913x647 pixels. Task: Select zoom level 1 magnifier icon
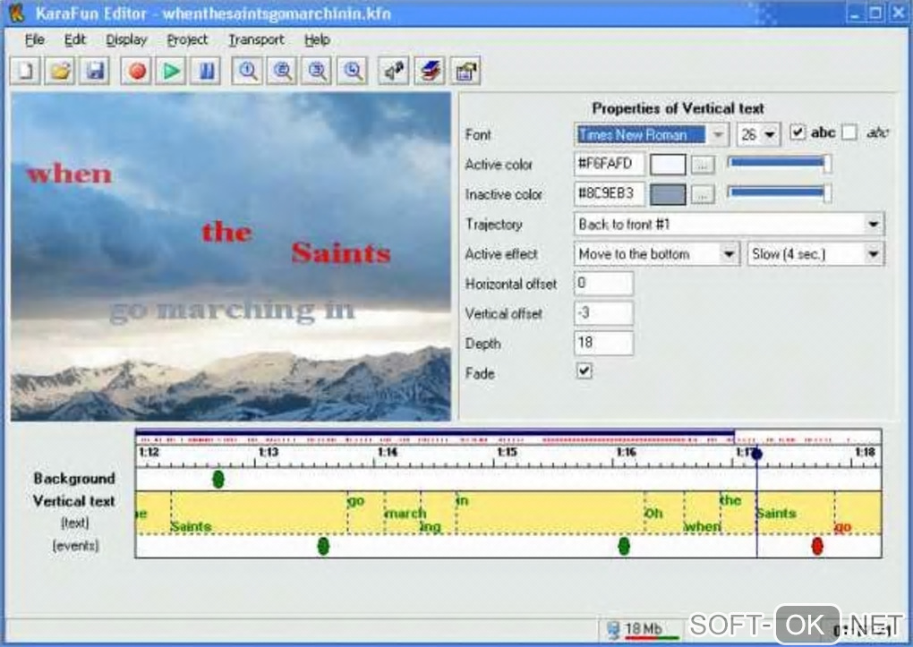pyautogui.click(x=247, y=71)
